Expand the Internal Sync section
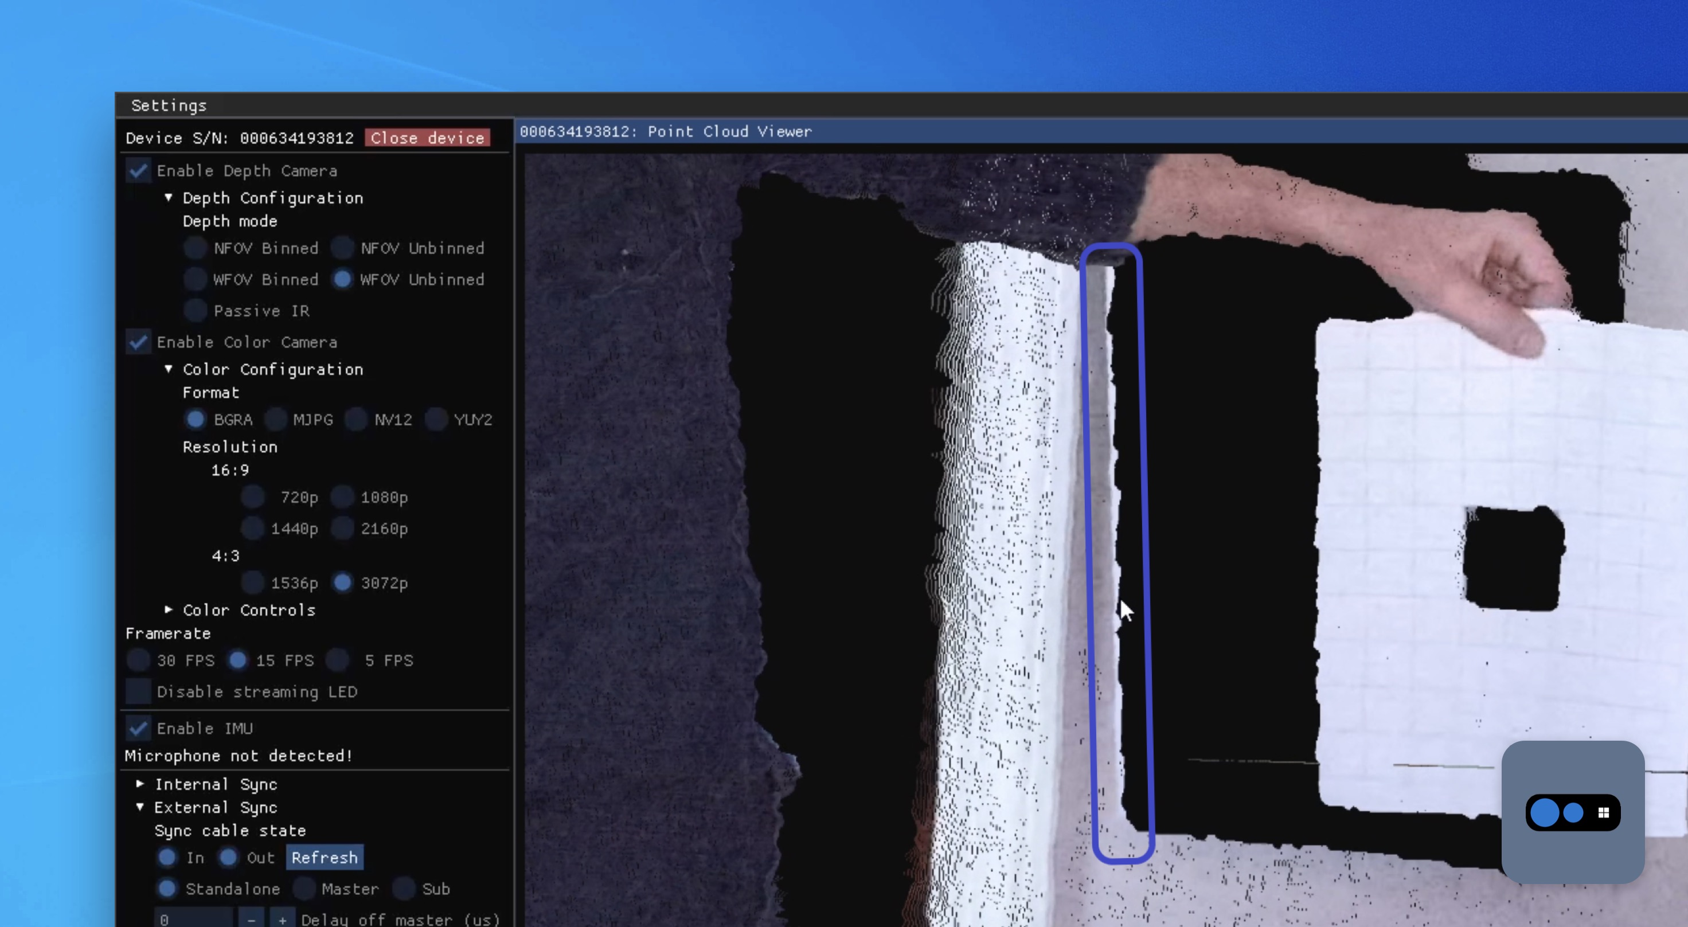Viewport: 1688px width, 927px height. pos(140,784)
